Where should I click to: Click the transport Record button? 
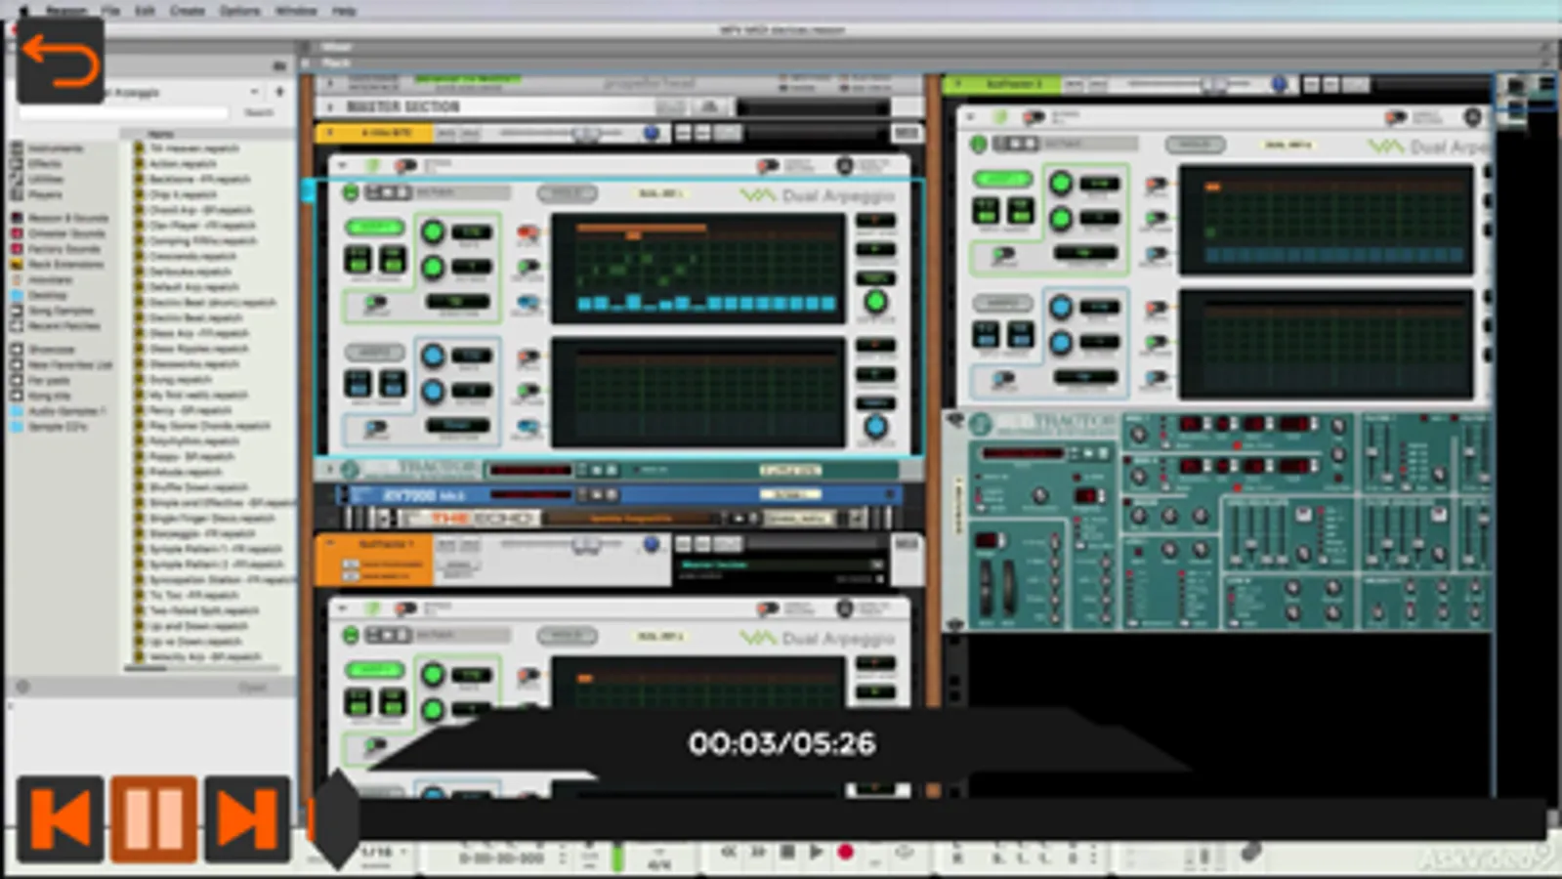846,852
